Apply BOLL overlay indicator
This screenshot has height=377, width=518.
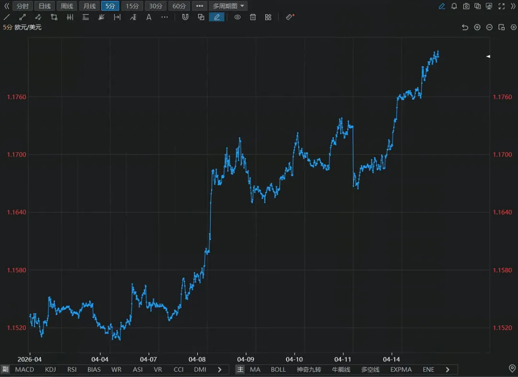[278, 369]
